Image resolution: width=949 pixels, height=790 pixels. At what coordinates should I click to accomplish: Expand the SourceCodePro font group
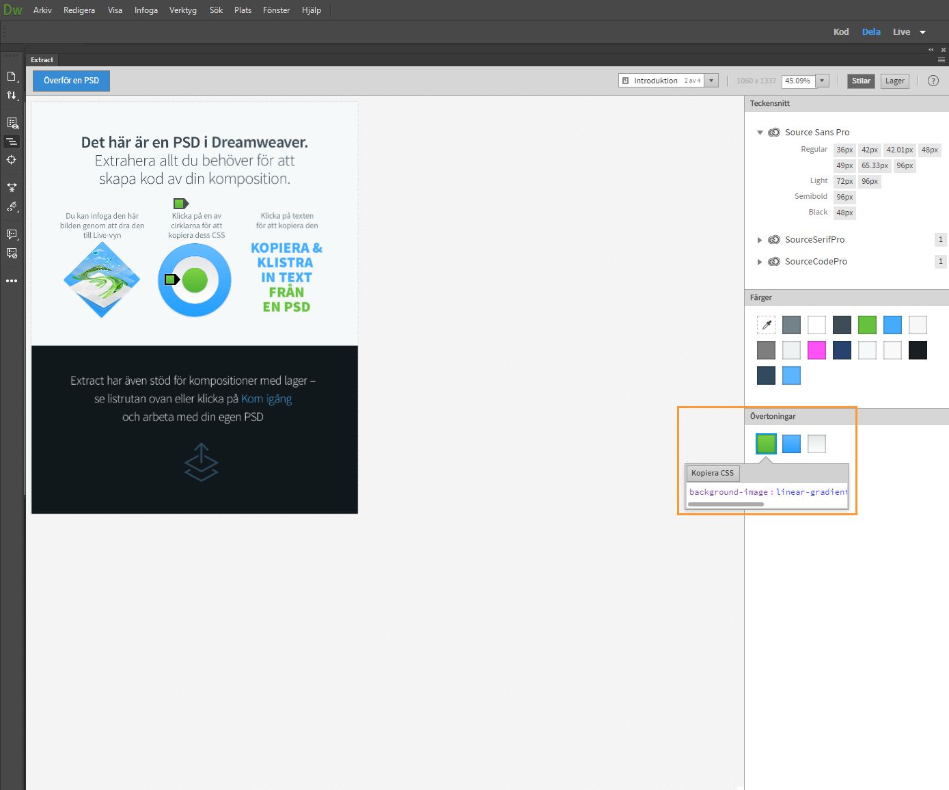coord(760,262)
